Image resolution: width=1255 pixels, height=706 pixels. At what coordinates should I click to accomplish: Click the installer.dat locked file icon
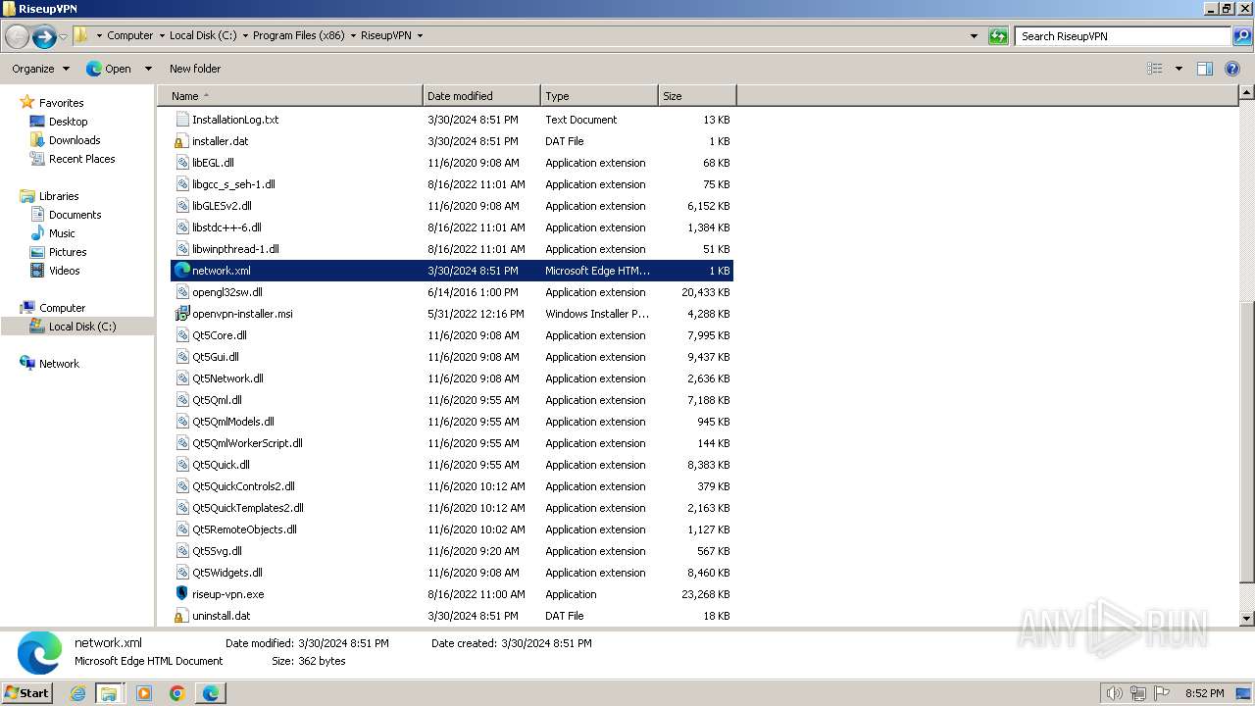pos(181,141)
